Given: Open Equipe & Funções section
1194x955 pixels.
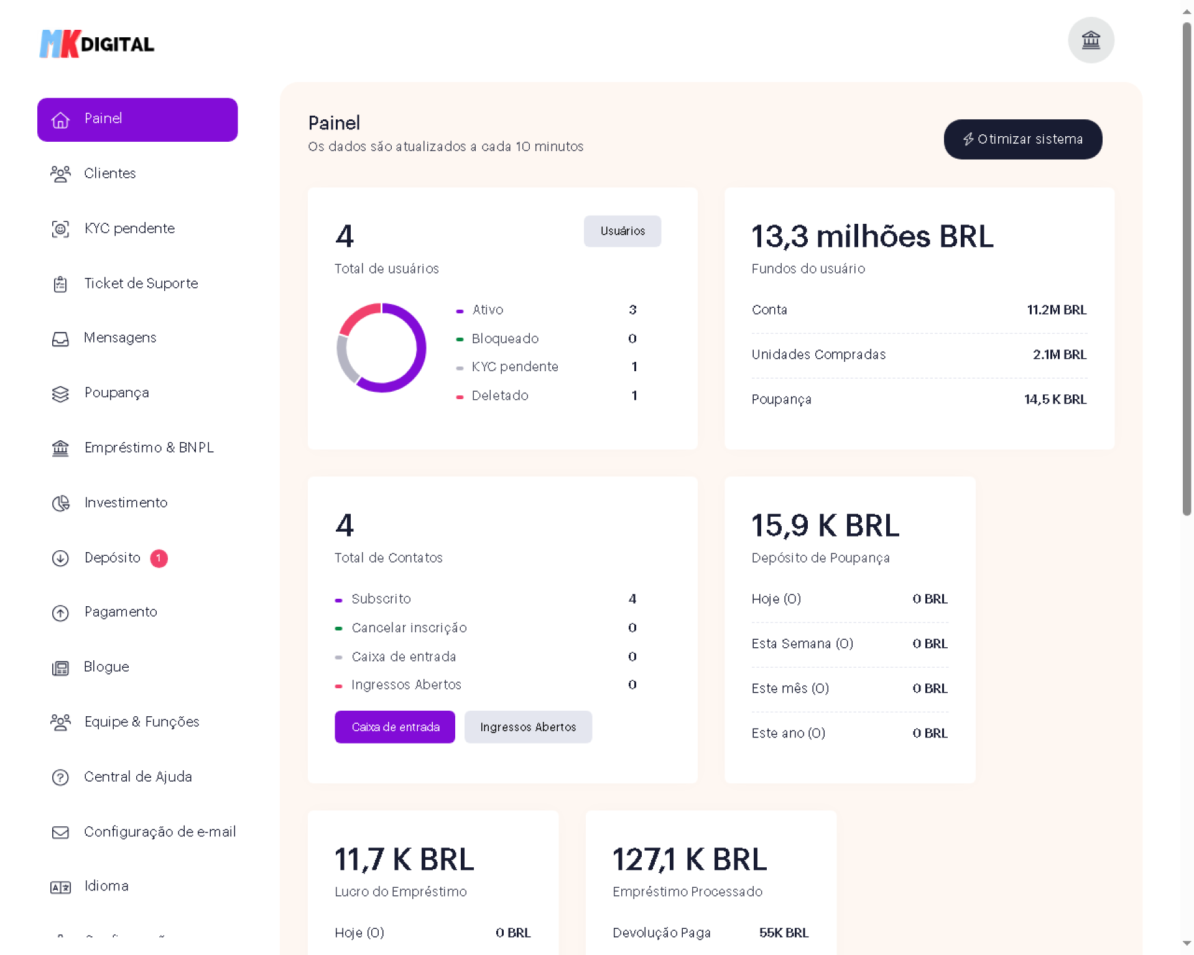Looking at the screenshot, I should (x=141, y=722).
